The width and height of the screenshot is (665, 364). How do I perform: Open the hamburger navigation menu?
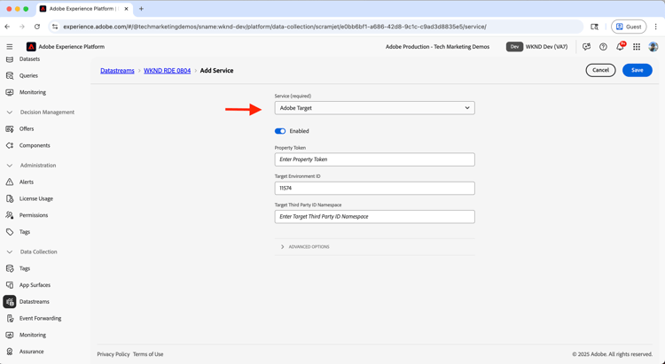pyautogui.click(x=10, y=47)
